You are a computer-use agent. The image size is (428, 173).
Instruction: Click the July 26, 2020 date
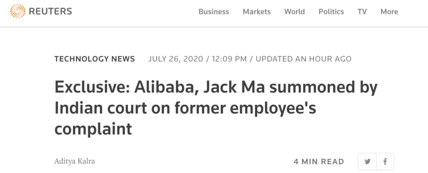(176, 59)
